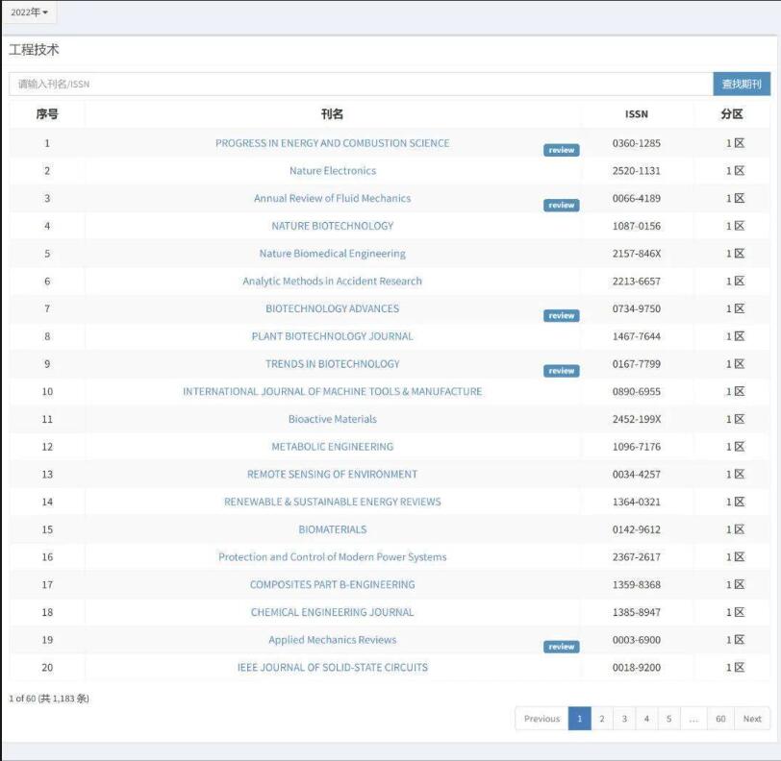Click review badge beside Annual Review of Fluid Mechanics

(x=561, y=206)
